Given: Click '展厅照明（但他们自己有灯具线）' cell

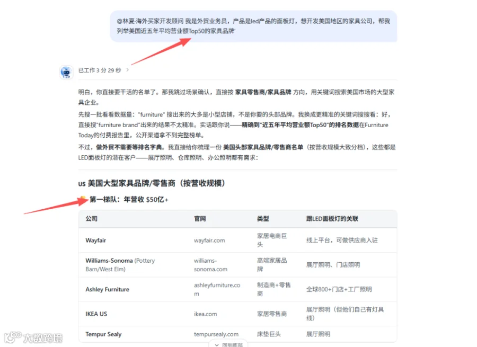Looking at the screenshot, I should click(345, 314).
